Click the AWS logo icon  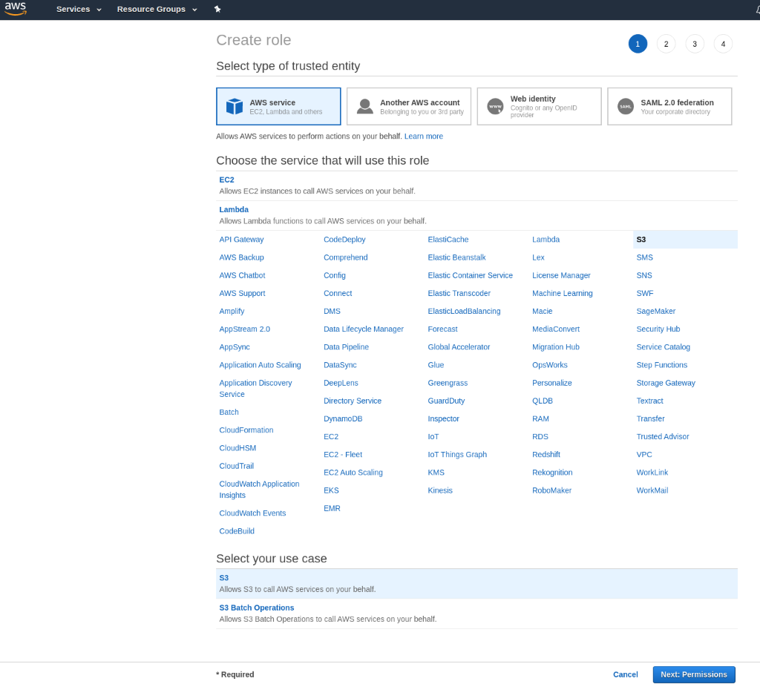pyautogui.click(x=15, y=9)
